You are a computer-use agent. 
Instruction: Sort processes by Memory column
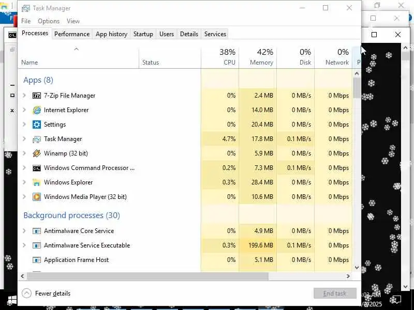point(258,57)
